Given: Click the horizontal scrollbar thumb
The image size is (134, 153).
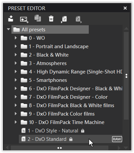Looking at the screenshot, I should (59, 148).
